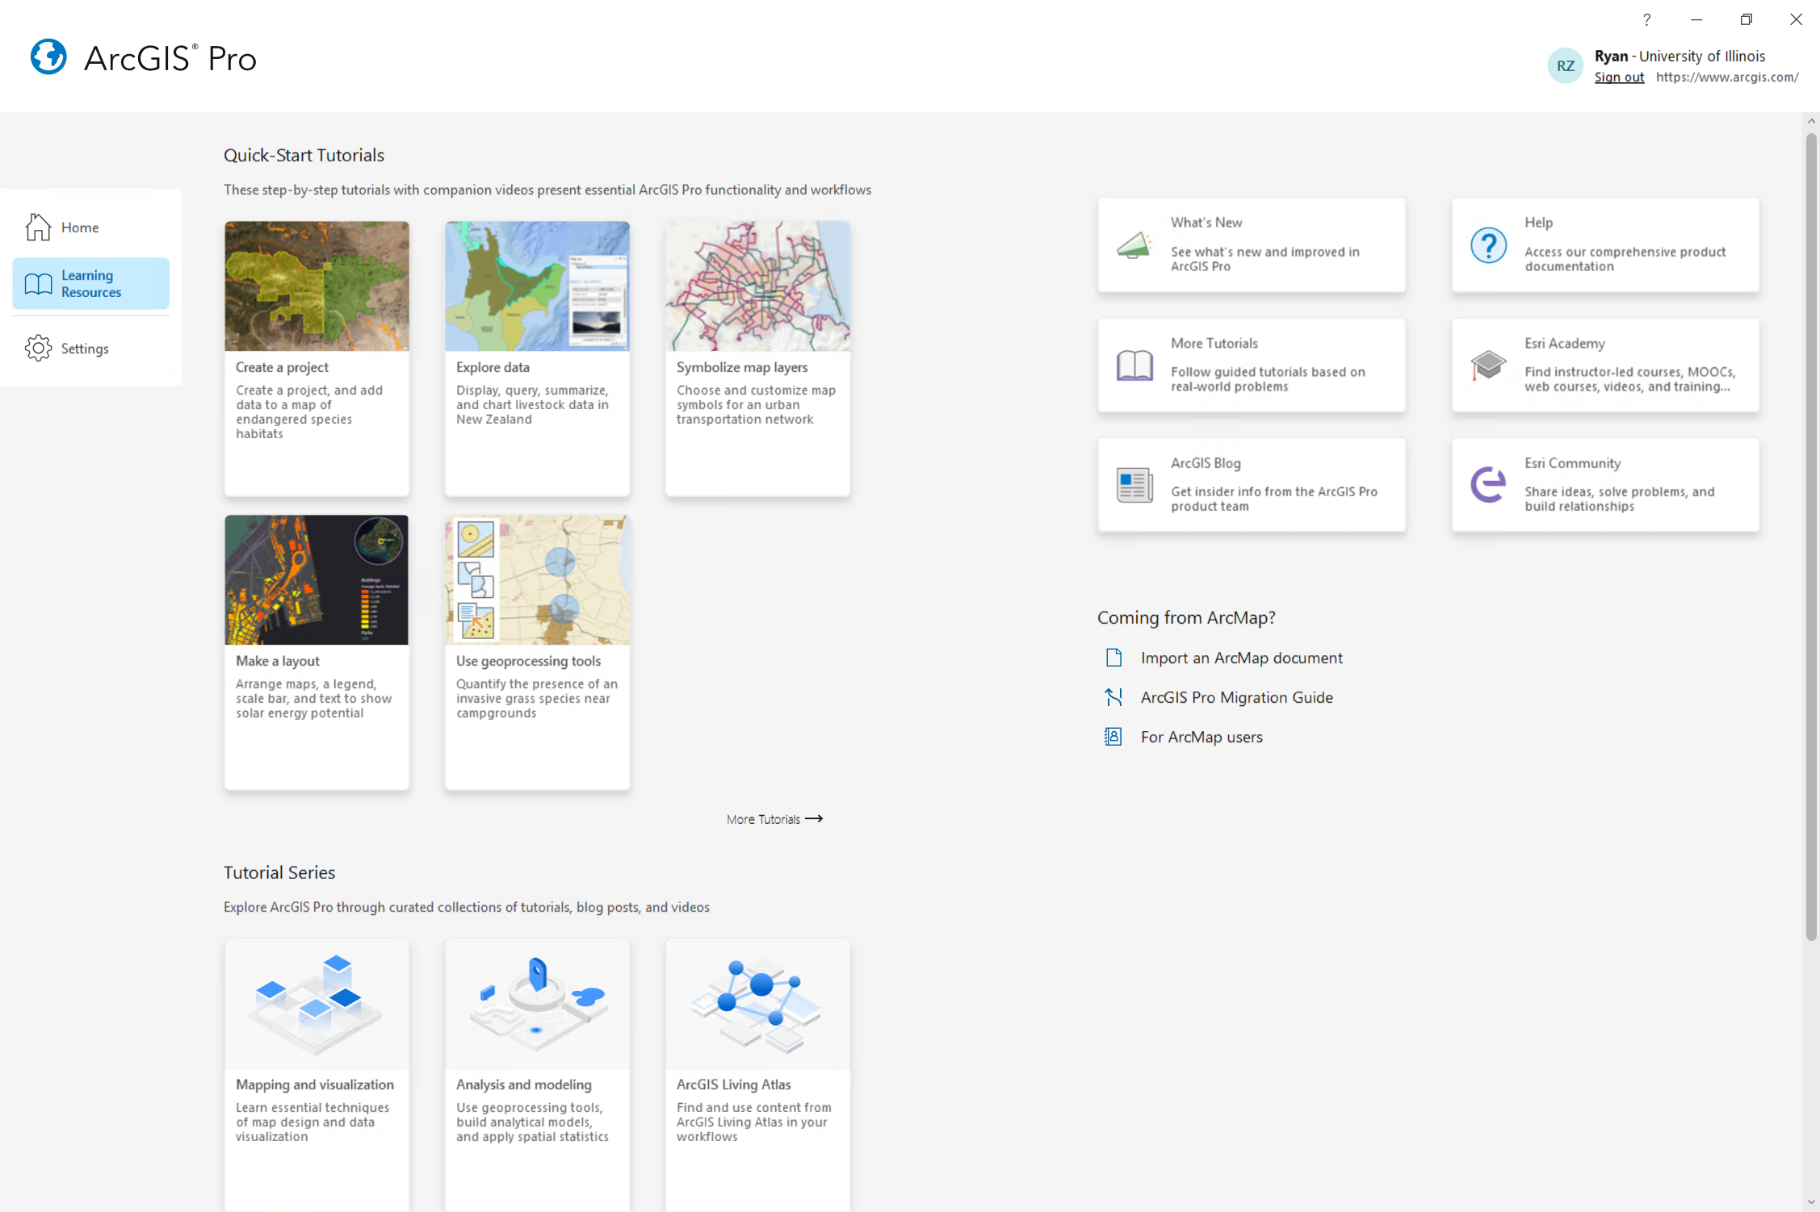Open Settings gear icon in sidebar
This screenshot has height=1212, width=1820.
[x=38, y=348]
